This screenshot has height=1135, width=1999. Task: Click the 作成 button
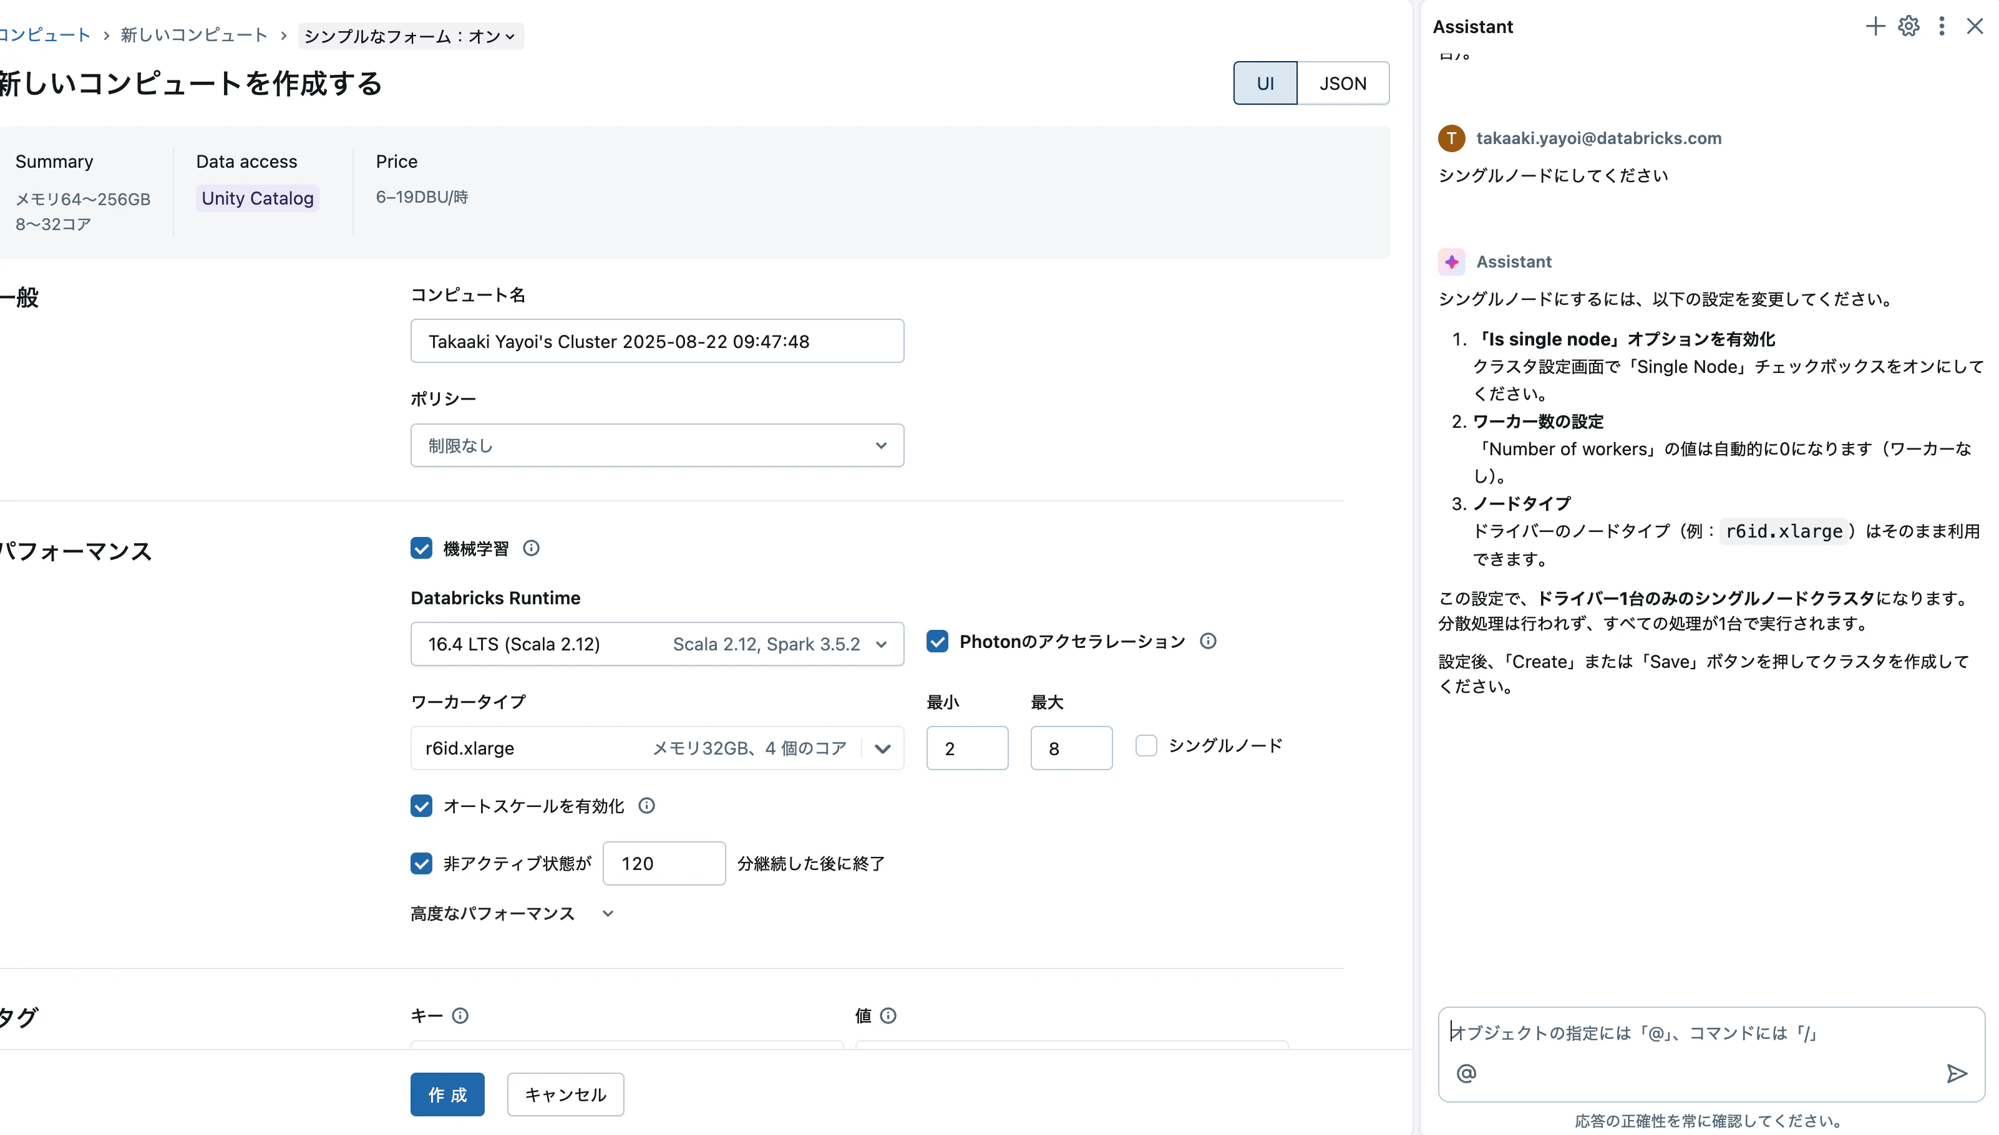(x=447, y=1094)
